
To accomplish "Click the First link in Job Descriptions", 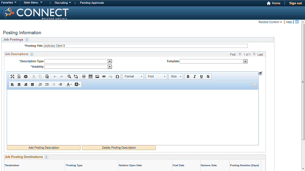I will click(x=233, y=55).
